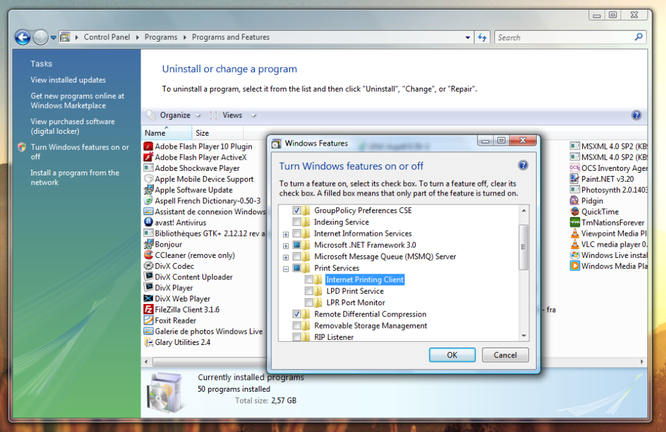
Task: Enable Microsoft Message Queue (MSMQ) Server
Action: click(x=297, y=257)
